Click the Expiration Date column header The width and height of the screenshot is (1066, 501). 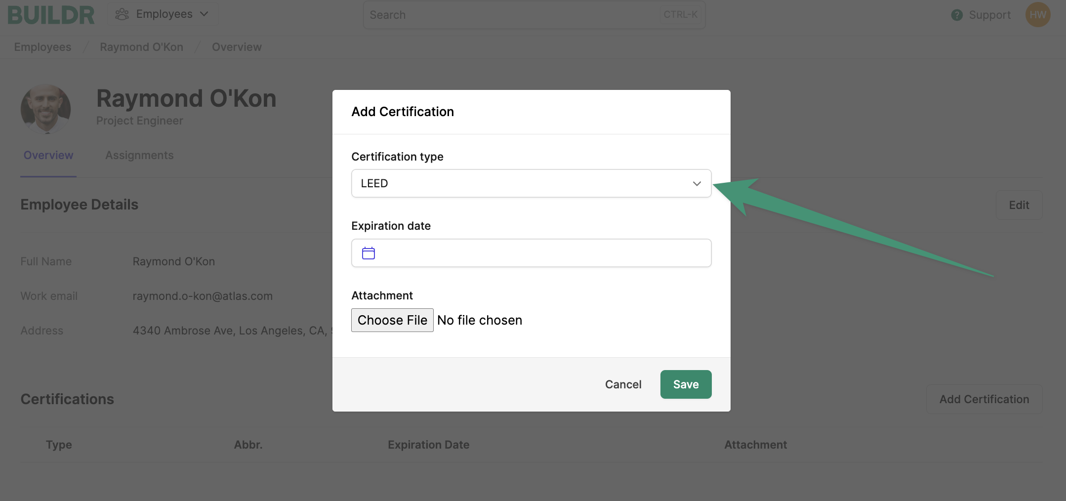coord(428,445)
